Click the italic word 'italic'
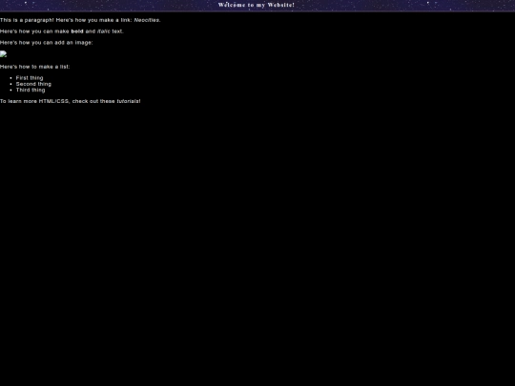 (x=103, y=31)
